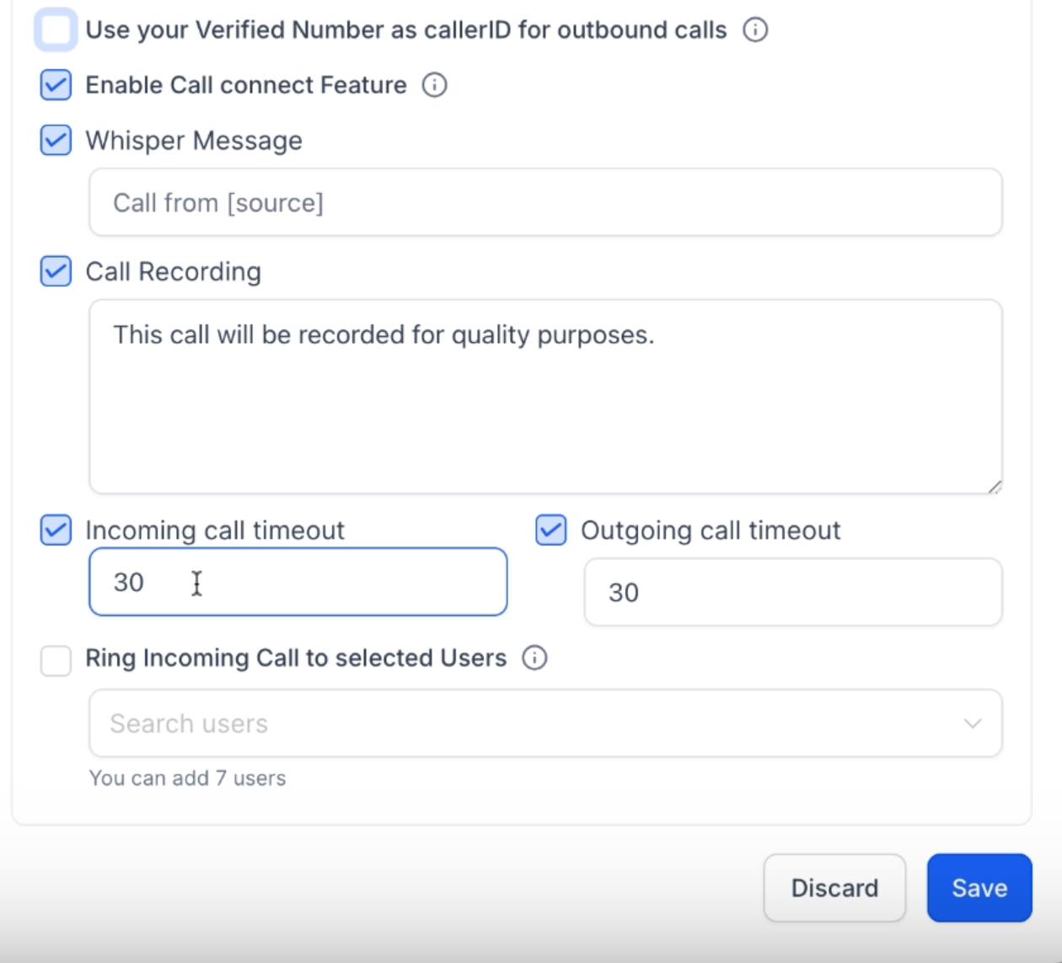Viewport: 1062px width, 963px height.
Task: Expand the Search users dropdown arrow
Action: pos(973,724)
